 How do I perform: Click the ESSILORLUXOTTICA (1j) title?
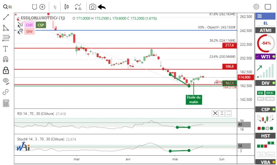pyautogui.click(x=43, y=18)
